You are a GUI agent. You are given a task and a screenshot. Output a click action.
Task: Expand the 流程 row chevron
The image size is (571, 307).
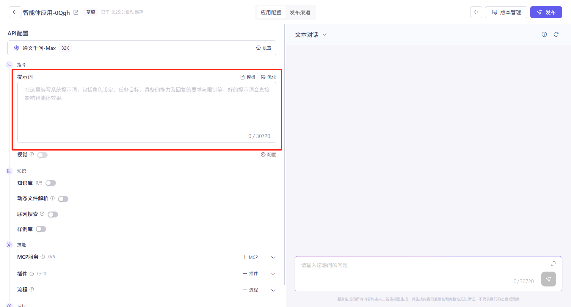(x=273, y=290)
